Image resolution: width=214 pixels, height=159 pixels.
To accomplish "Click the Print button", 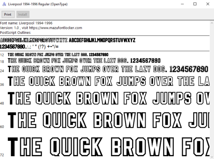I will pos(8,15).
